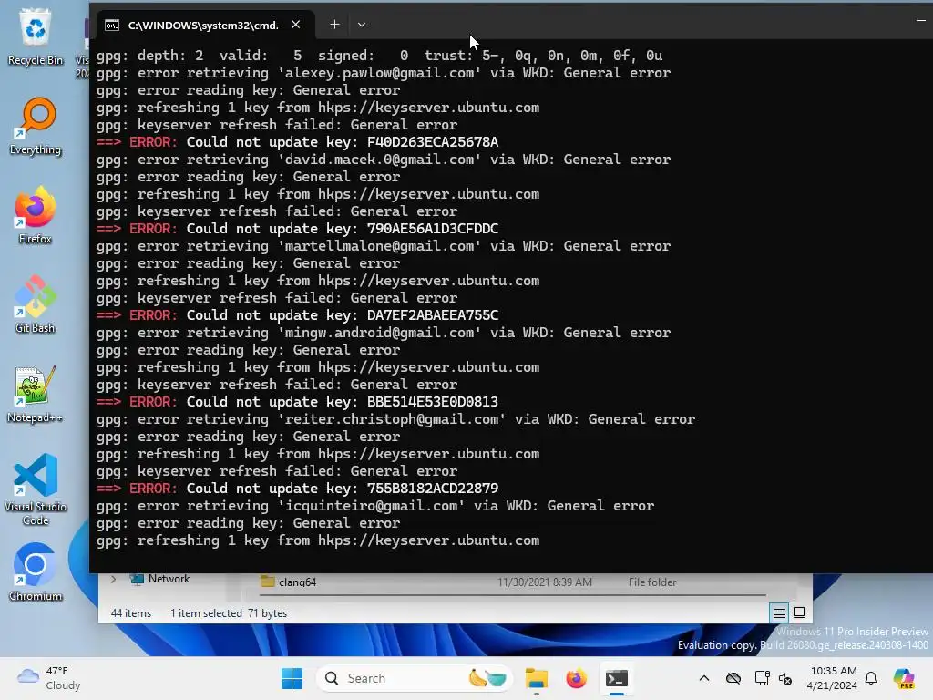Click the error line for key 790AE56A1D3CFDDC

(298, 229)
